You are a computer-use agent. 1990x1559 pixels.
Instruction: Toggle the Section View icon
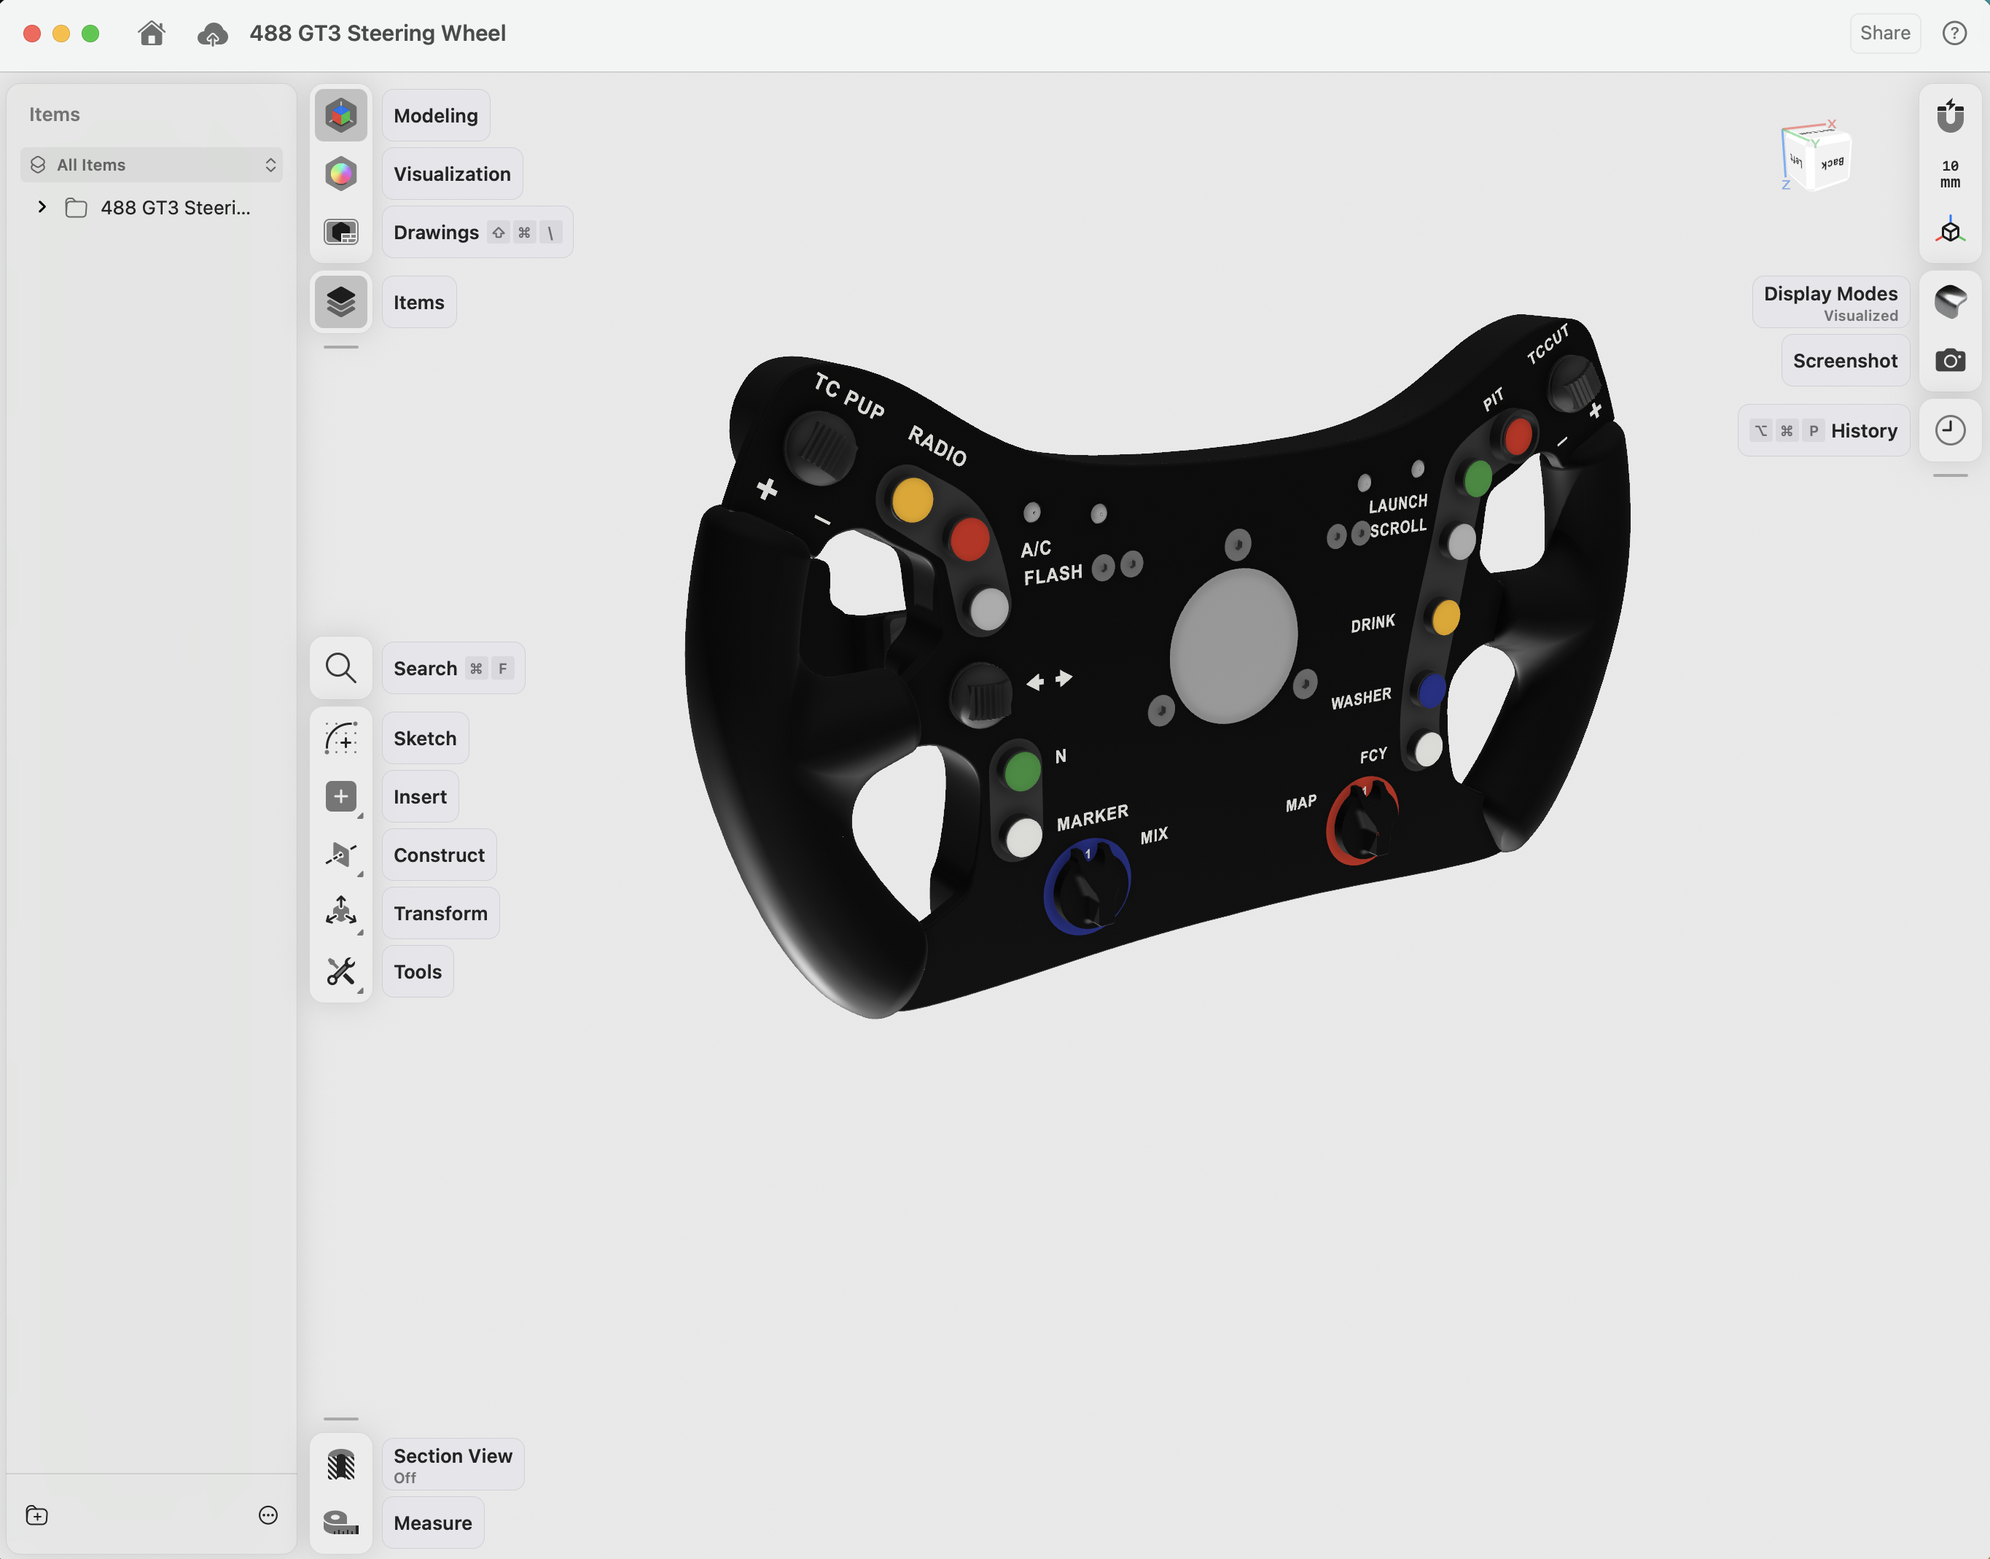tap(340, 1464)
